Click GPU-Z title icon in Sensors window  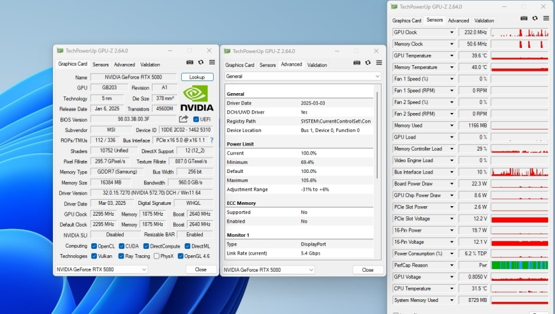click(x=394, y=7)
